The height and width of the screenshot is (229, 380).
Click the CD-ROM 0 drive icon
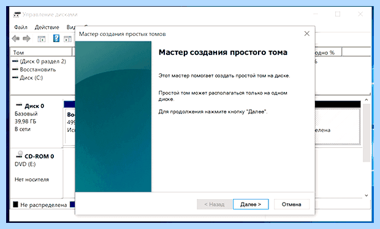(20, 154)
